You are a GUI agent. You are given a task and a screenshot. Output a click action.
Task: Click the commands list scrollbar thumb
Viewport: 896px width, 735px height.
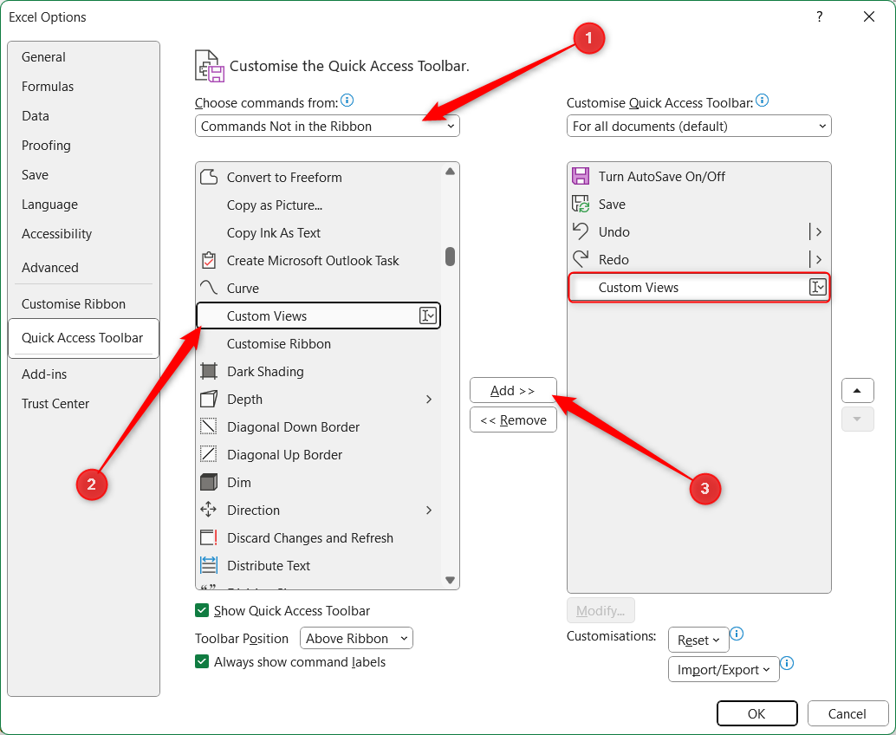(451, 257)
